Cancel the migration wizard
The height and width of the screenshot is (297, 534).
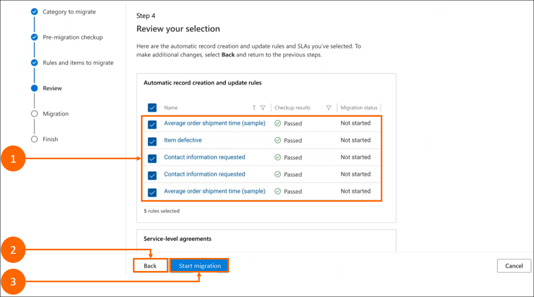pos(514,266)
